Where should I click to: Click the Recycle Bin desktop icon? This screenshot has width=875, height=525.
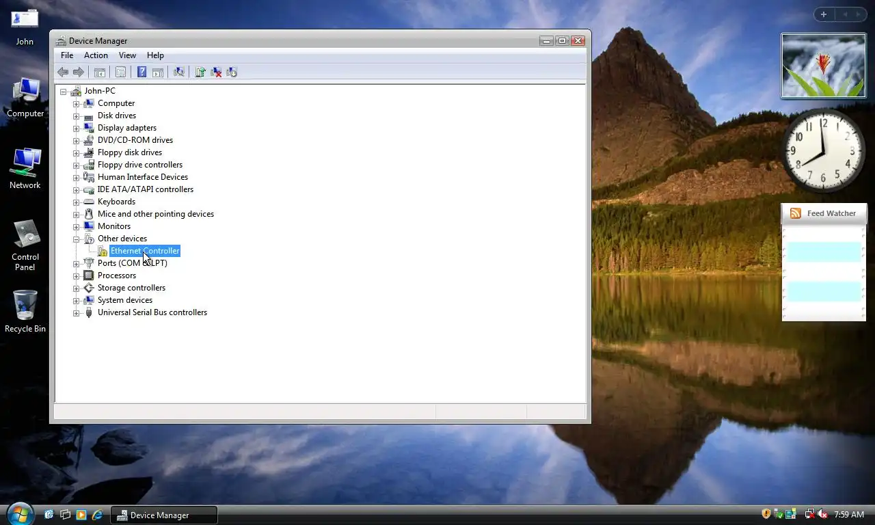[x=25, y=305]
